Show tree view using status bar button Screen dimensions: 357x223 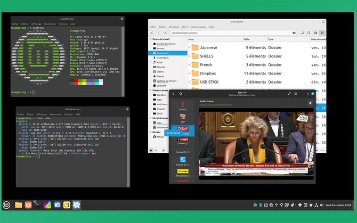(157, 150)
